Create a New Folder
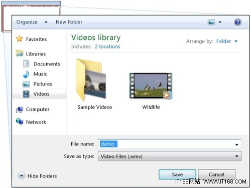Viewport: 251px width, 188px height. click(69, 22)
